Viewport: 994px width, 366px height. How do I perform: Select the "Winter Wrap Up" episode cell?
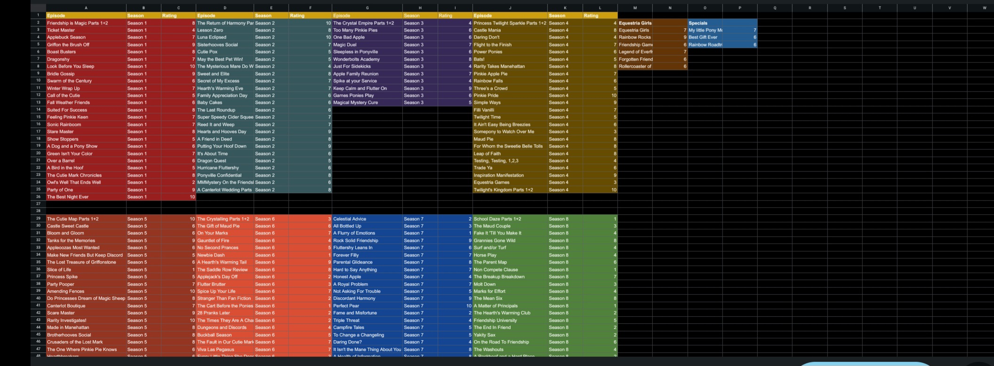[86, 88]
